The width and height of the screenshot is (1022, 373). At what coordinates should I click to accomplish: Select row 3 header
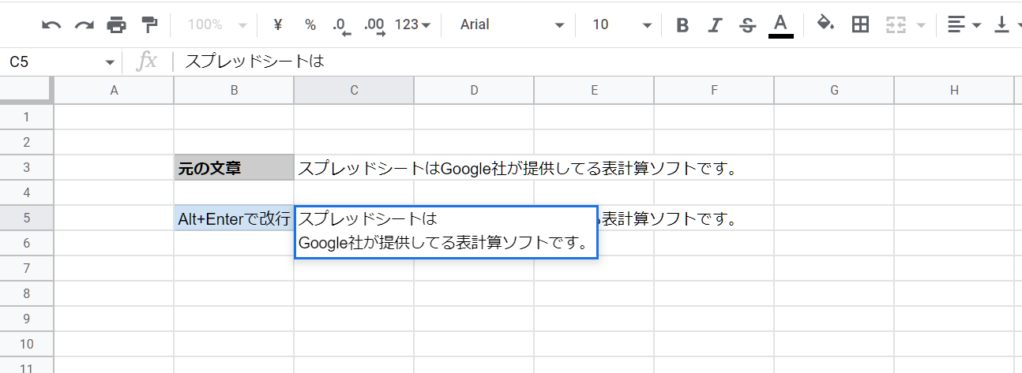pos(26,167)
